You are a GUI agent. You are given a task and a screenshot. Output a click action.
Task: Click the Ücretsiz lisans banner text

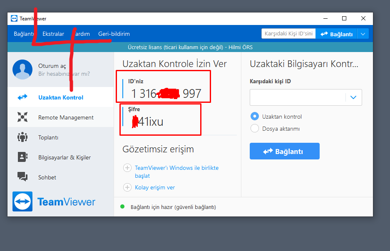tap(190, 47)
